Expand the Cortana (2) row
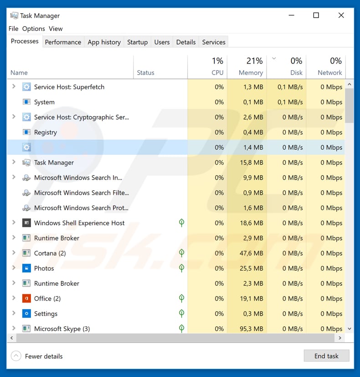The width and height of the screenshot is (360, 377). 14,253
